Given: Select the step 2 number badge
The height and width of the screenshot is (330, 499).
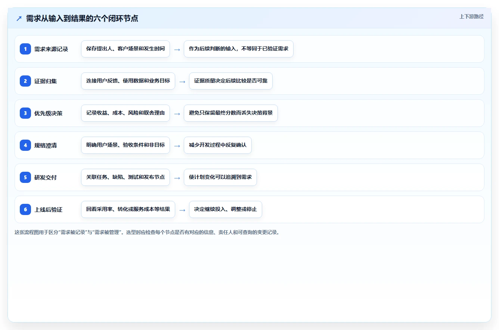Looking at the screenshot, I should pos(25,81).
